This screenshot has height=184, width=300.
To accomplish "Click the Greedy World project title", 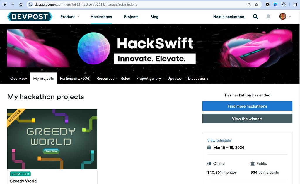I will 23,181.
